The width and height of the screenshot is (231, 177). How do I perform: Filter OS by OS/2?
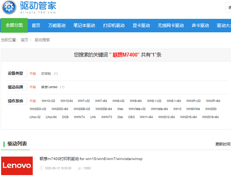(131, 117)
